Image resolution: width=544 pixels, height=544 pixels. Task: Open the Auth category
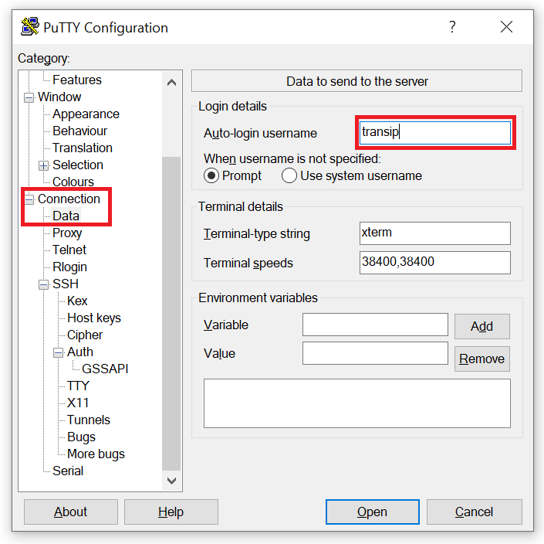79,352
